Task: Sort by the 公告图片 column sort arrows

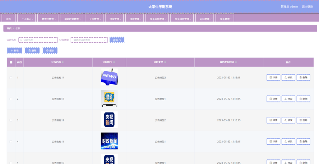Action: (x=114, y=62)
